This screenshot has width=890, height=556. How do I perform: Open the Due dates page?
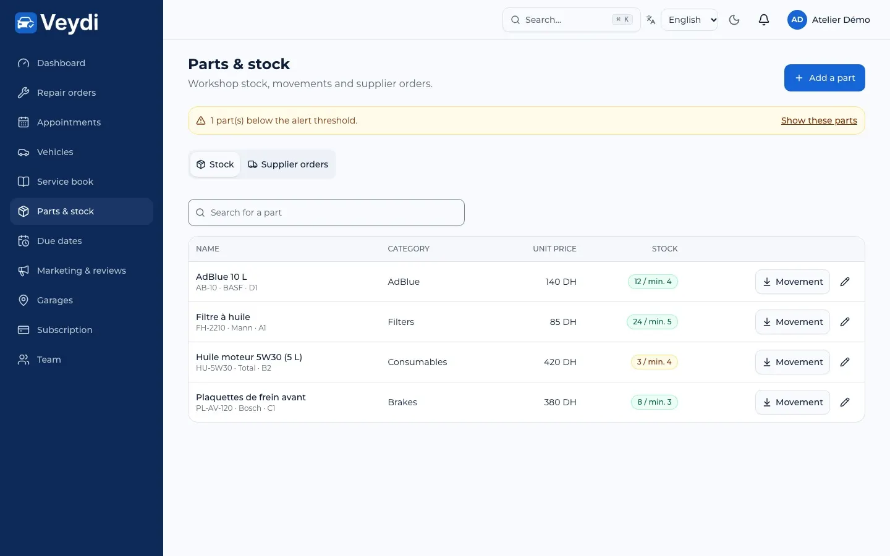(x=82, y=241)
